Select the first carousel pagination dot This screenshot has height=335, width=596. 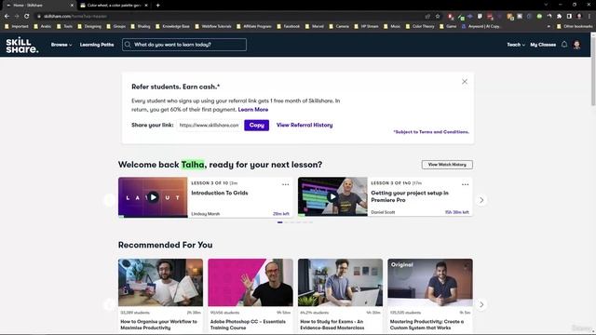(279, 222)
